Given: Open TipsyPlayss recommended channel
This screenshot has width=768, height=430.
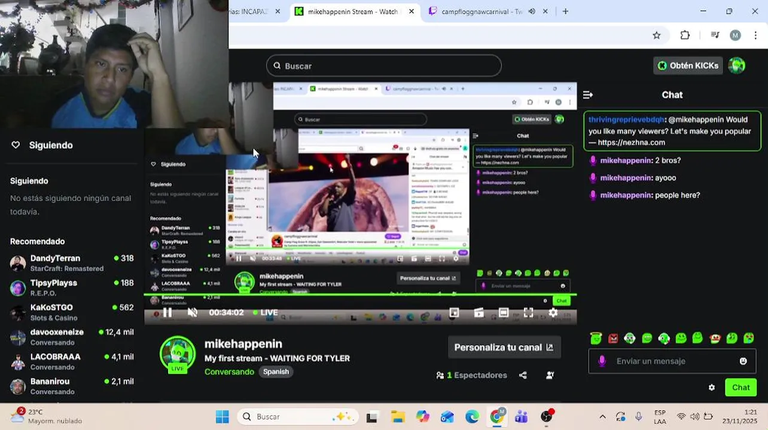Looking at the screenshot, I should [72, 287].
